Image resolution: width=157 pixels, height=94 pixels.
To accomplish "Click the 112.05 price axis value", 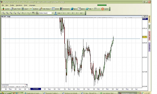I will tap(145, 86).
